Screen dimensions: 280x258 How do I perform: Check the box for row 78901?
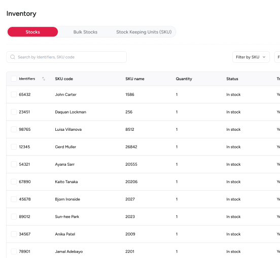pyautogui.click(x=14, y=251)
